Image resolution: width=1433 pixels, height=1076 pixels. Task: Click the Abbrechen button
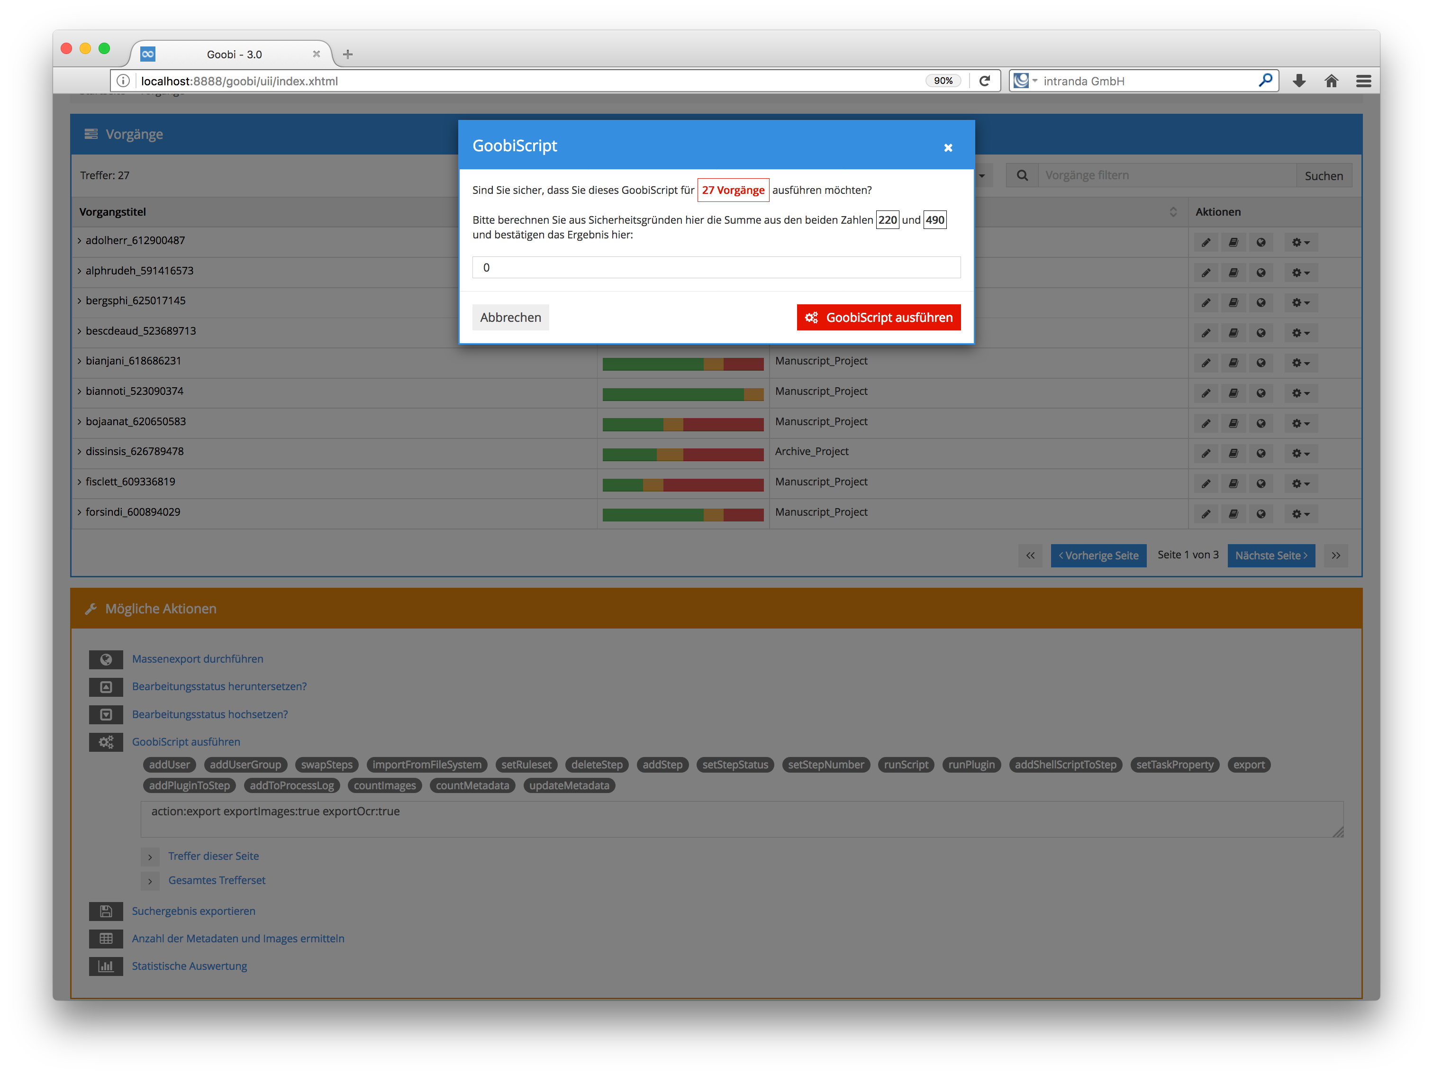[510, 318]
